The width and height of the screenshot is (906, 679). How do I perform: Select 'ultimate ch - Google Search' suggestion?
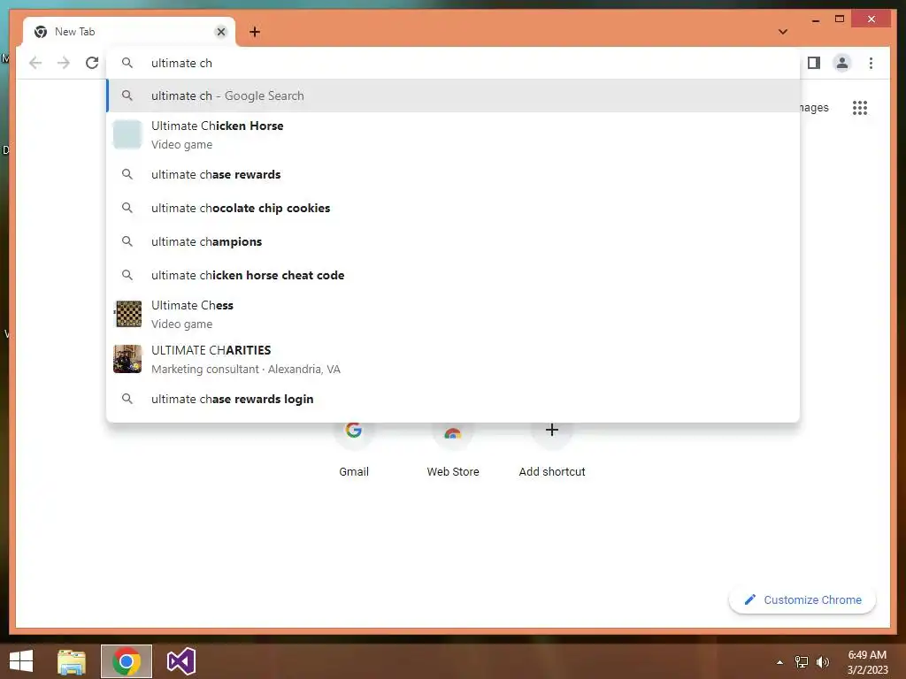[453, 95]
